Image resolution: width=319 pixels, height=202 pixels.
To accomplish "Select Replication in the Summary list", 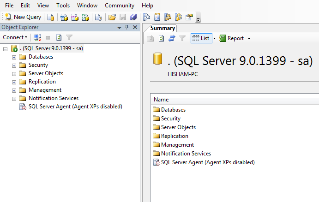I will click(175, 136).
